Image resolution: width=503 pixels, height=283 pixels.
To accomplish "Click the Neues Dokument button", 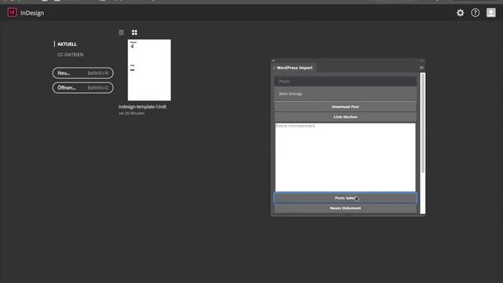I will coord(345,208).
